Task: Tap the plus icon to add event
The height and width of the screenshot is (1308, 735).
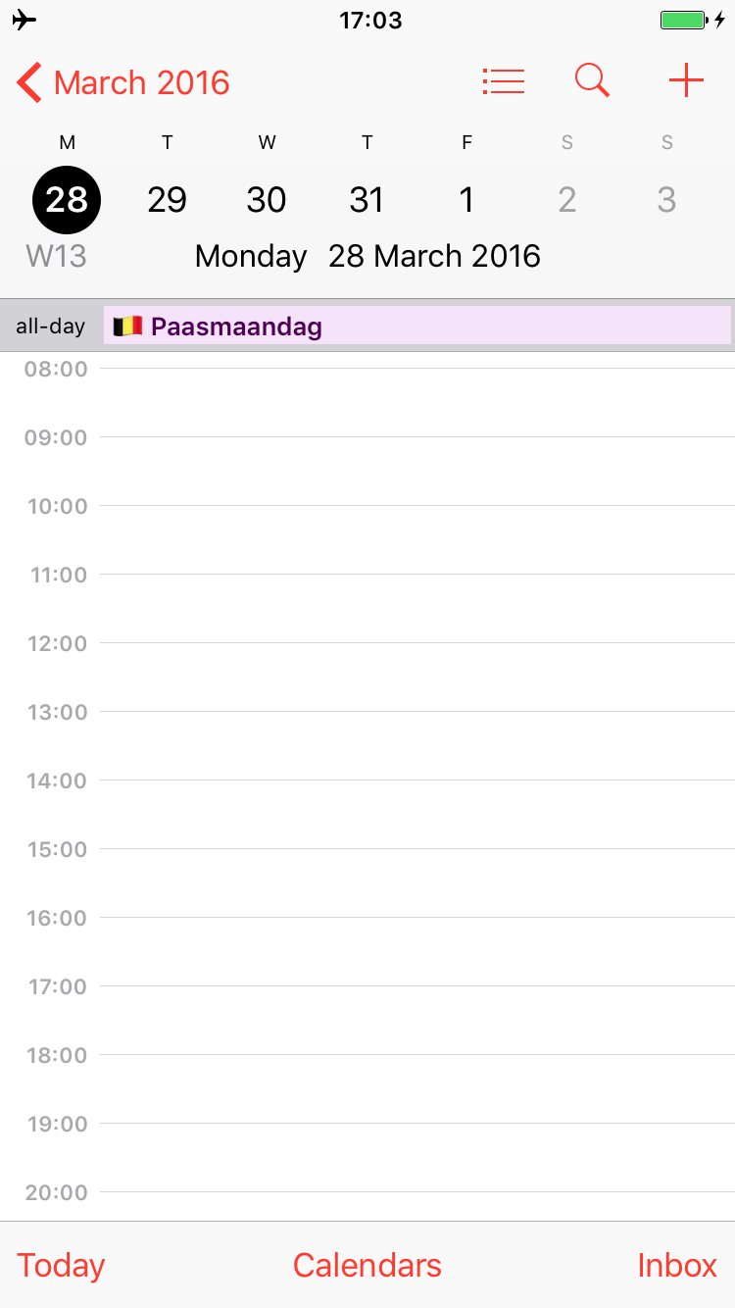Action: (x=686, y=81)
